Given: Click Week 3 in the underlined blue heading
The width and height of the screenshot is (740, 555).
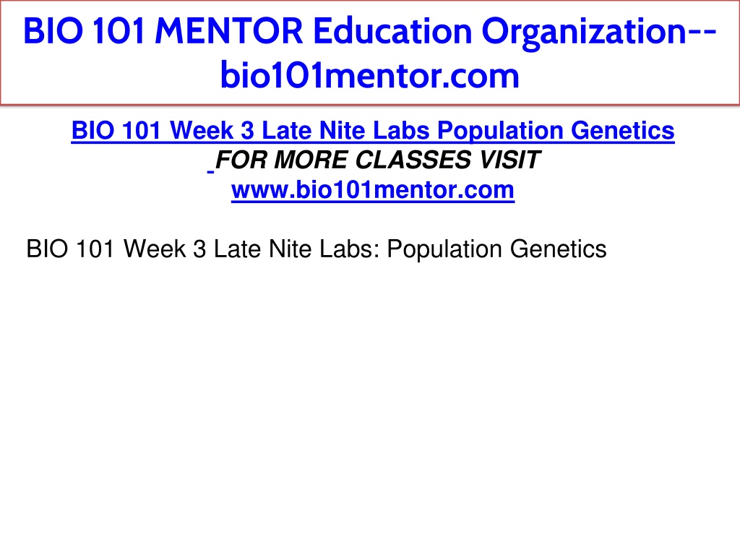Looking at the screenshot, I should (x=212, y=130).
